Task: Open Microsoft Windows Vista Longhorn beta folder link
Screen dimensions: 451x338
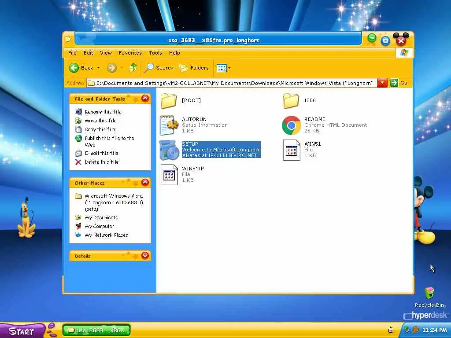Action: click(x=114, y=202)
